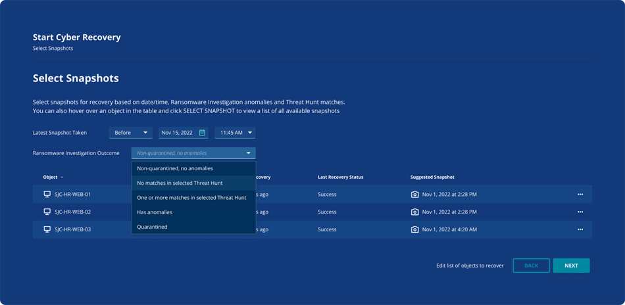Click monitor icon beside SJC-HR-WEB-01
Screen dimensions: 625x305
tap(47, 195)
